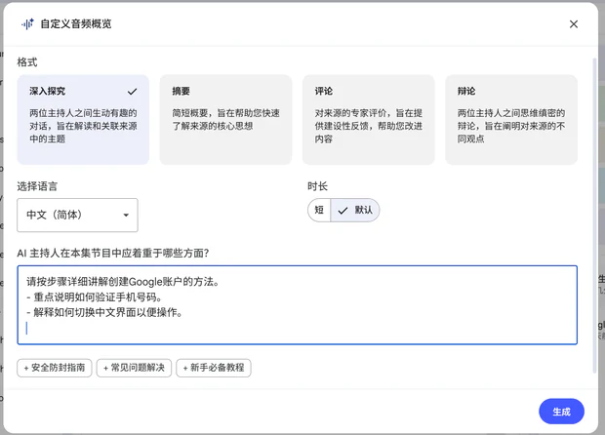Viewport: 605px width, 435px height.
Task: Click the 时长 label
Action: pos(317,186)
